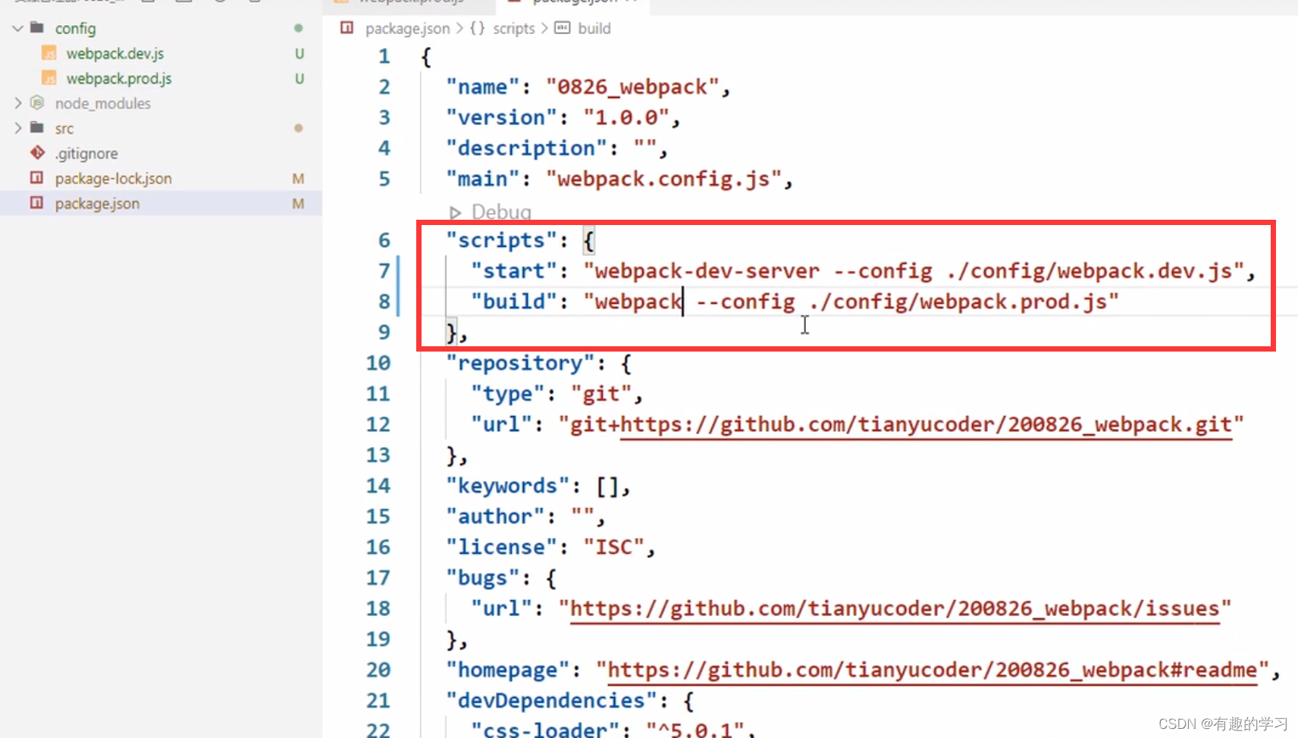Click the "devDependencies" property key
The height and width of the screenshot is (738, 1298).
coord(551,701)
